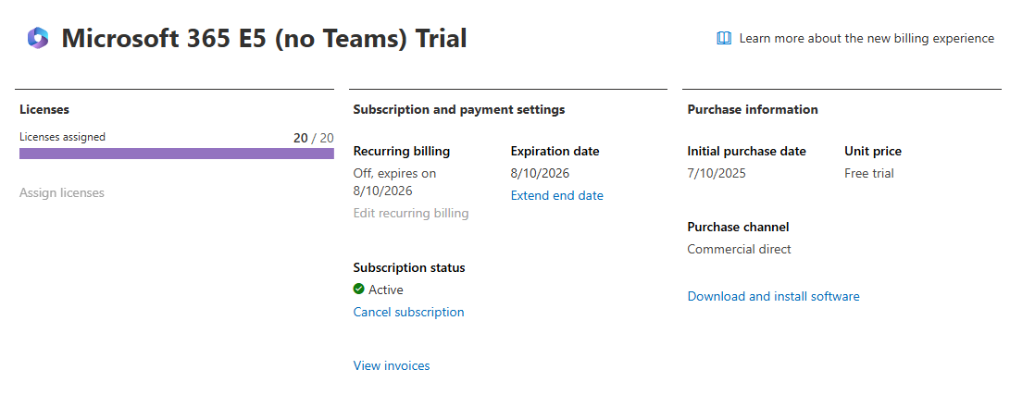Click the Purchase information heading
Screen dimensions: 1010x407
pyautogui.click(x=753, y=109)
